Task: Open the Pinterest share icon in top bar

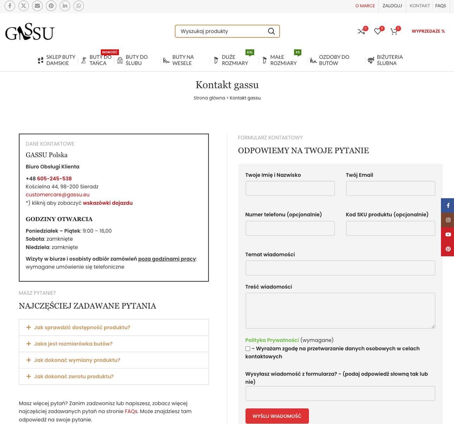Action: click(x=51, y=6)
